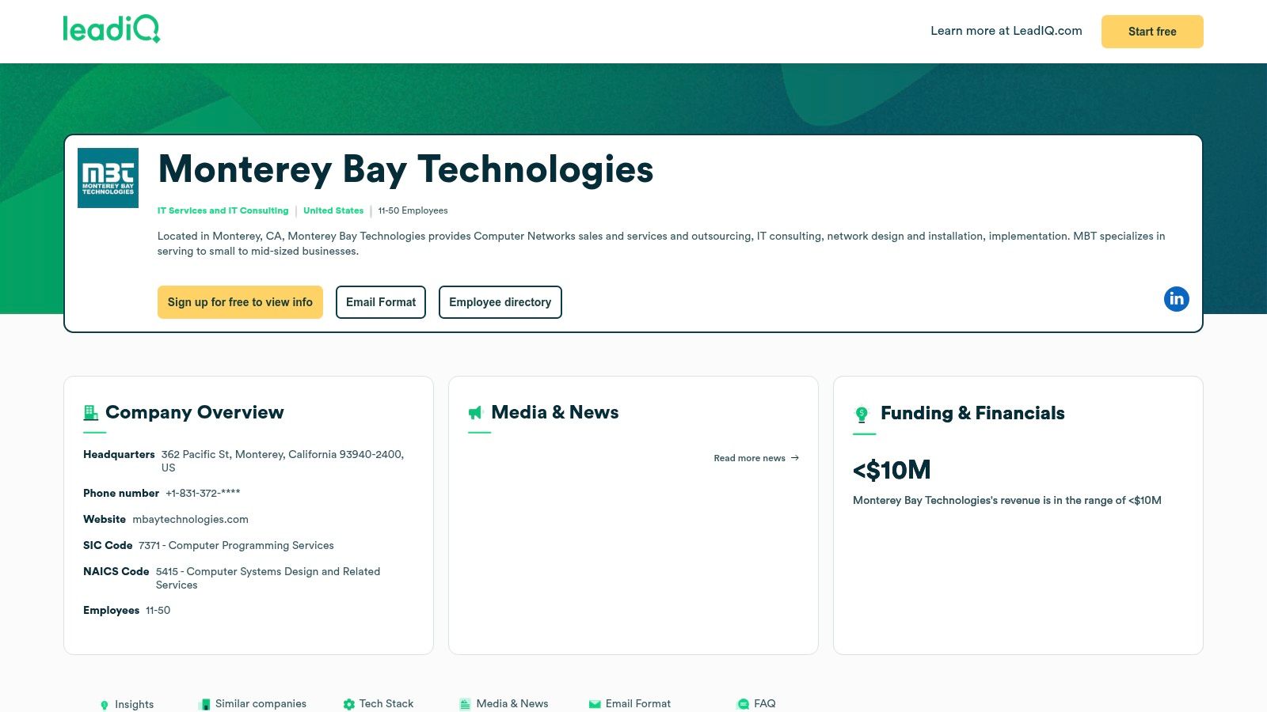Open the LinkedIn icon on the company card

(x=1177, y=299)
